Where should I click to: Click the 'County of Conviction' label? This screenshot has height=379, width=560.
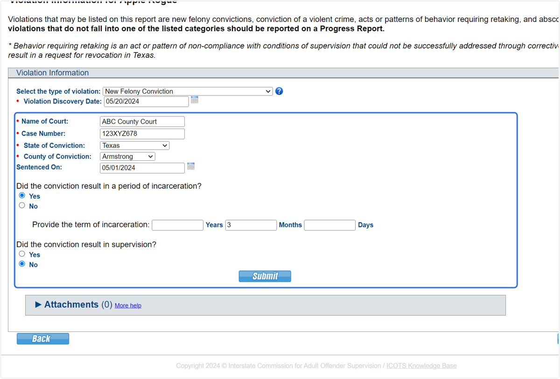(x=57, y=157)
